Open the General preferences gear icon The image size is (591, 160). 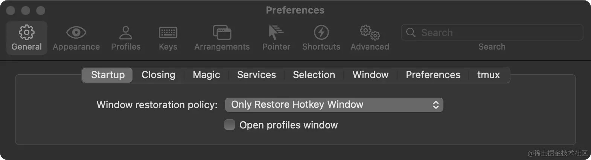(x=26, y=33)
